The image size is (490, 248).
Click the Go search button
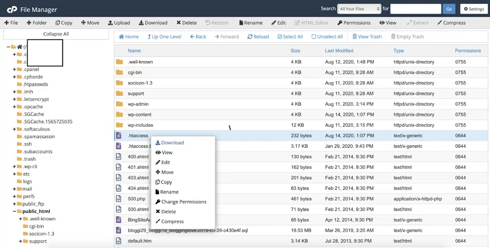point(449,9)
